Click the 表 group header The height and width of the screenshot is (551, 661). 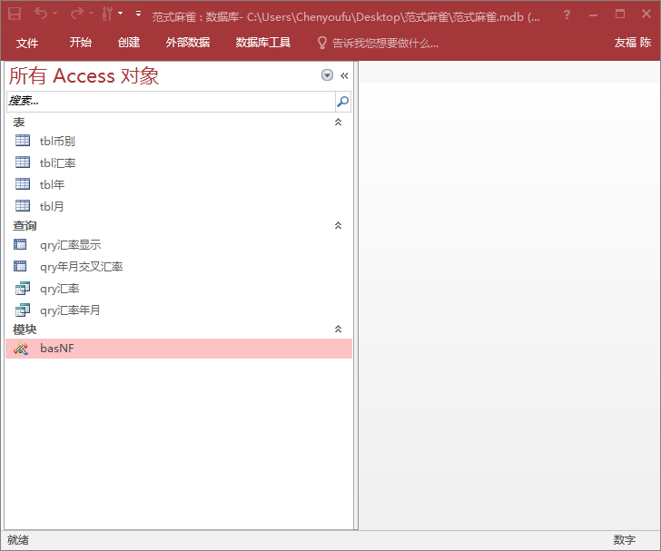(x=18, y=122)
